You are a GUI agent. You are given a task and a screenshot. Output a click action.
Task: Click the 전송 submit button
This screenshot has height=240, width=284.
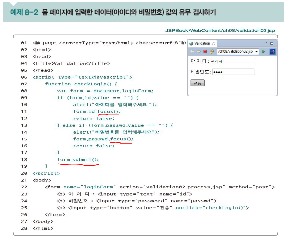(197, 83)
